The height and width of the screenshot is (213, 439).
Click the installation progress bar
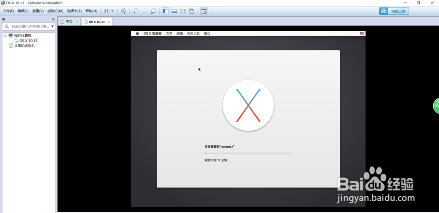point(248,153)
